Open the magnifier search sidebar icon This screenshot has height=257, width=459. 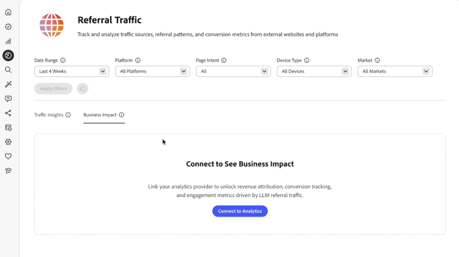click(x=8, y=70)
